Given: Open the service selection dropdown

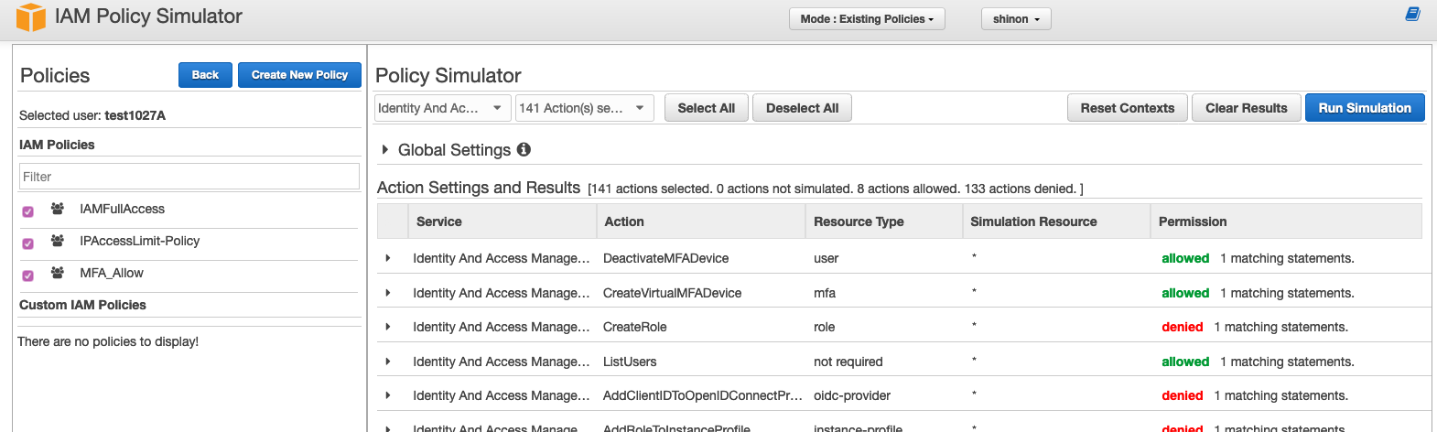Looking at the screenshot, I should click(x=442, y=108).
